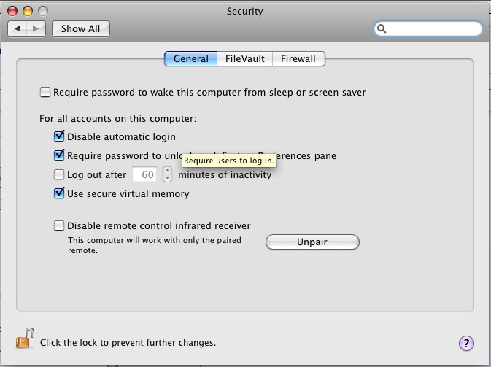Enable require password to wake from sleep
Screen dimensions: 491x367
45,92
